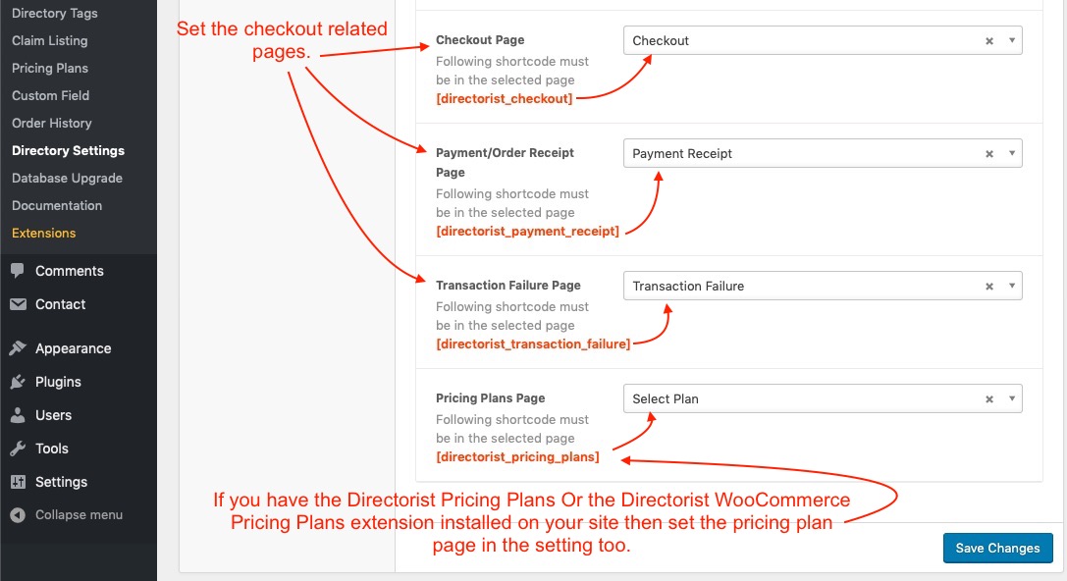Clear the Payment Receipt selection
Viewport: 1067px width, 581px height.
coord(989,154)
